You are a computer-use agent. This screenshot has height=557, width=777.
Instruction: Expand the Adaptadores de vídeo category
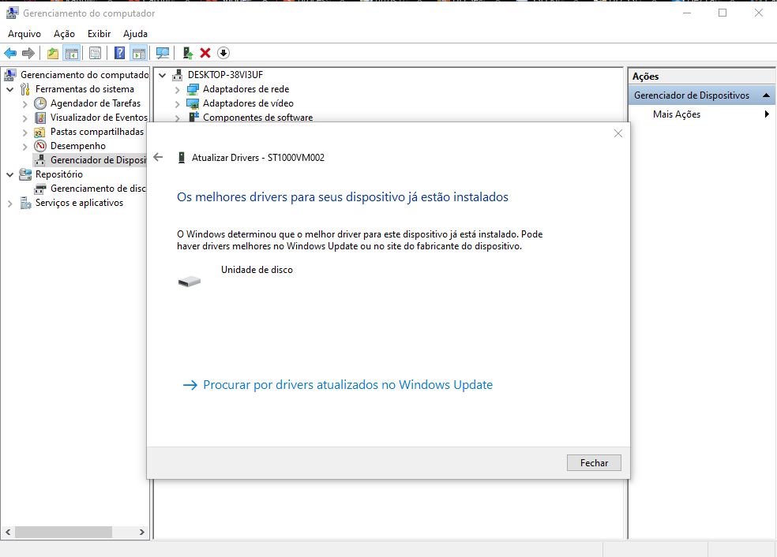(177, 104)
